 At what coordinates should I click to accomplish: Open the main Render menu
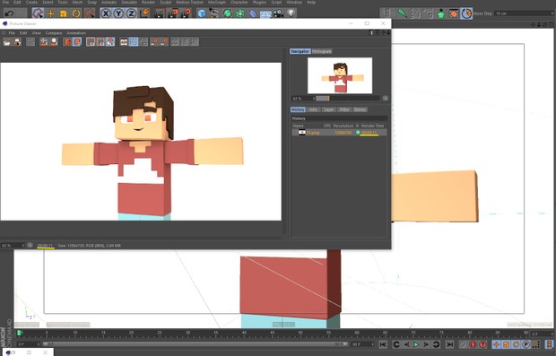(148, 2)
